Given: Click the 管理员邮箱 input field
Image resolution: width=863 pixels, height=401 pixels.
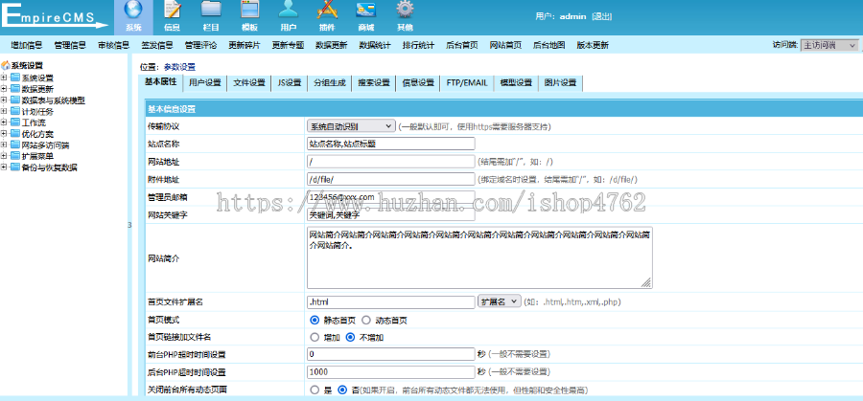Looking at the screenshot, I should 391,196.
